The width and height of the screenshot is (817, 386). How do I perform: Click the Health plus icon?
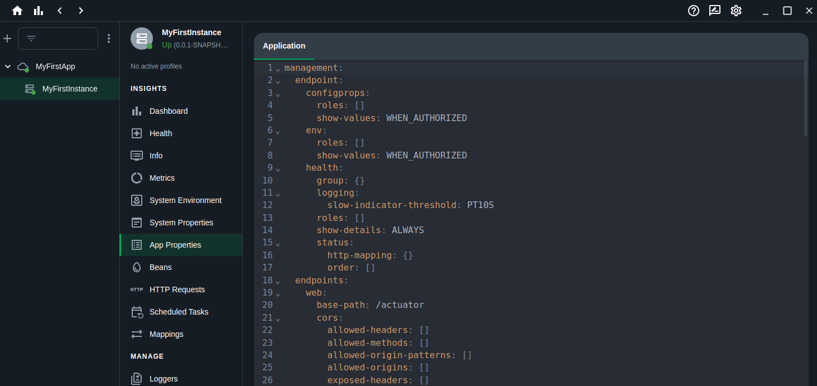137,133
